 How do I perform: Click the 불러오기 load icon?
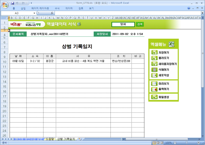[x=154, y=58]
